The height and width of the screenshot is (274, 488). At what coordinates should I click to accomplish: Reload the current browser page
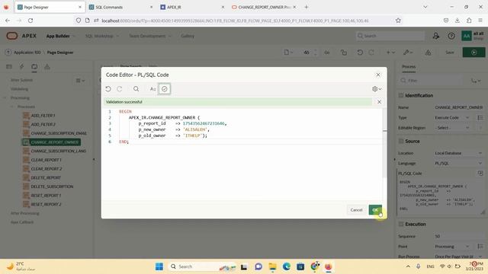30,21
